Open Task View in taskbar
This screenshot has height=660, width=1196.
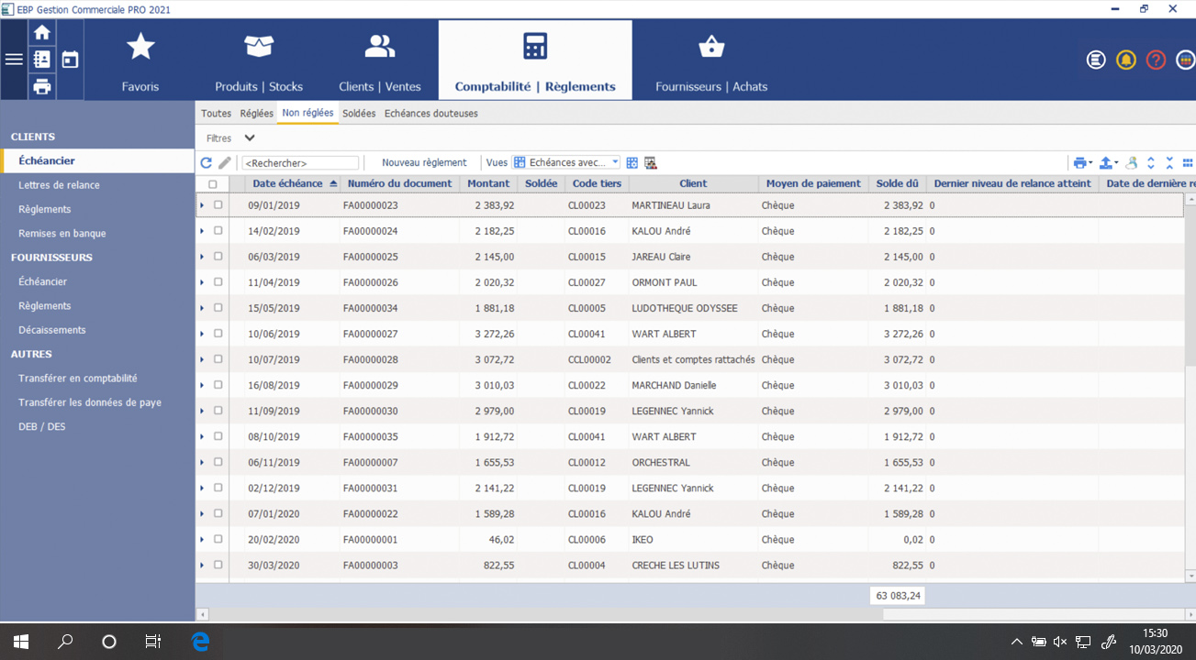(153, 642)
